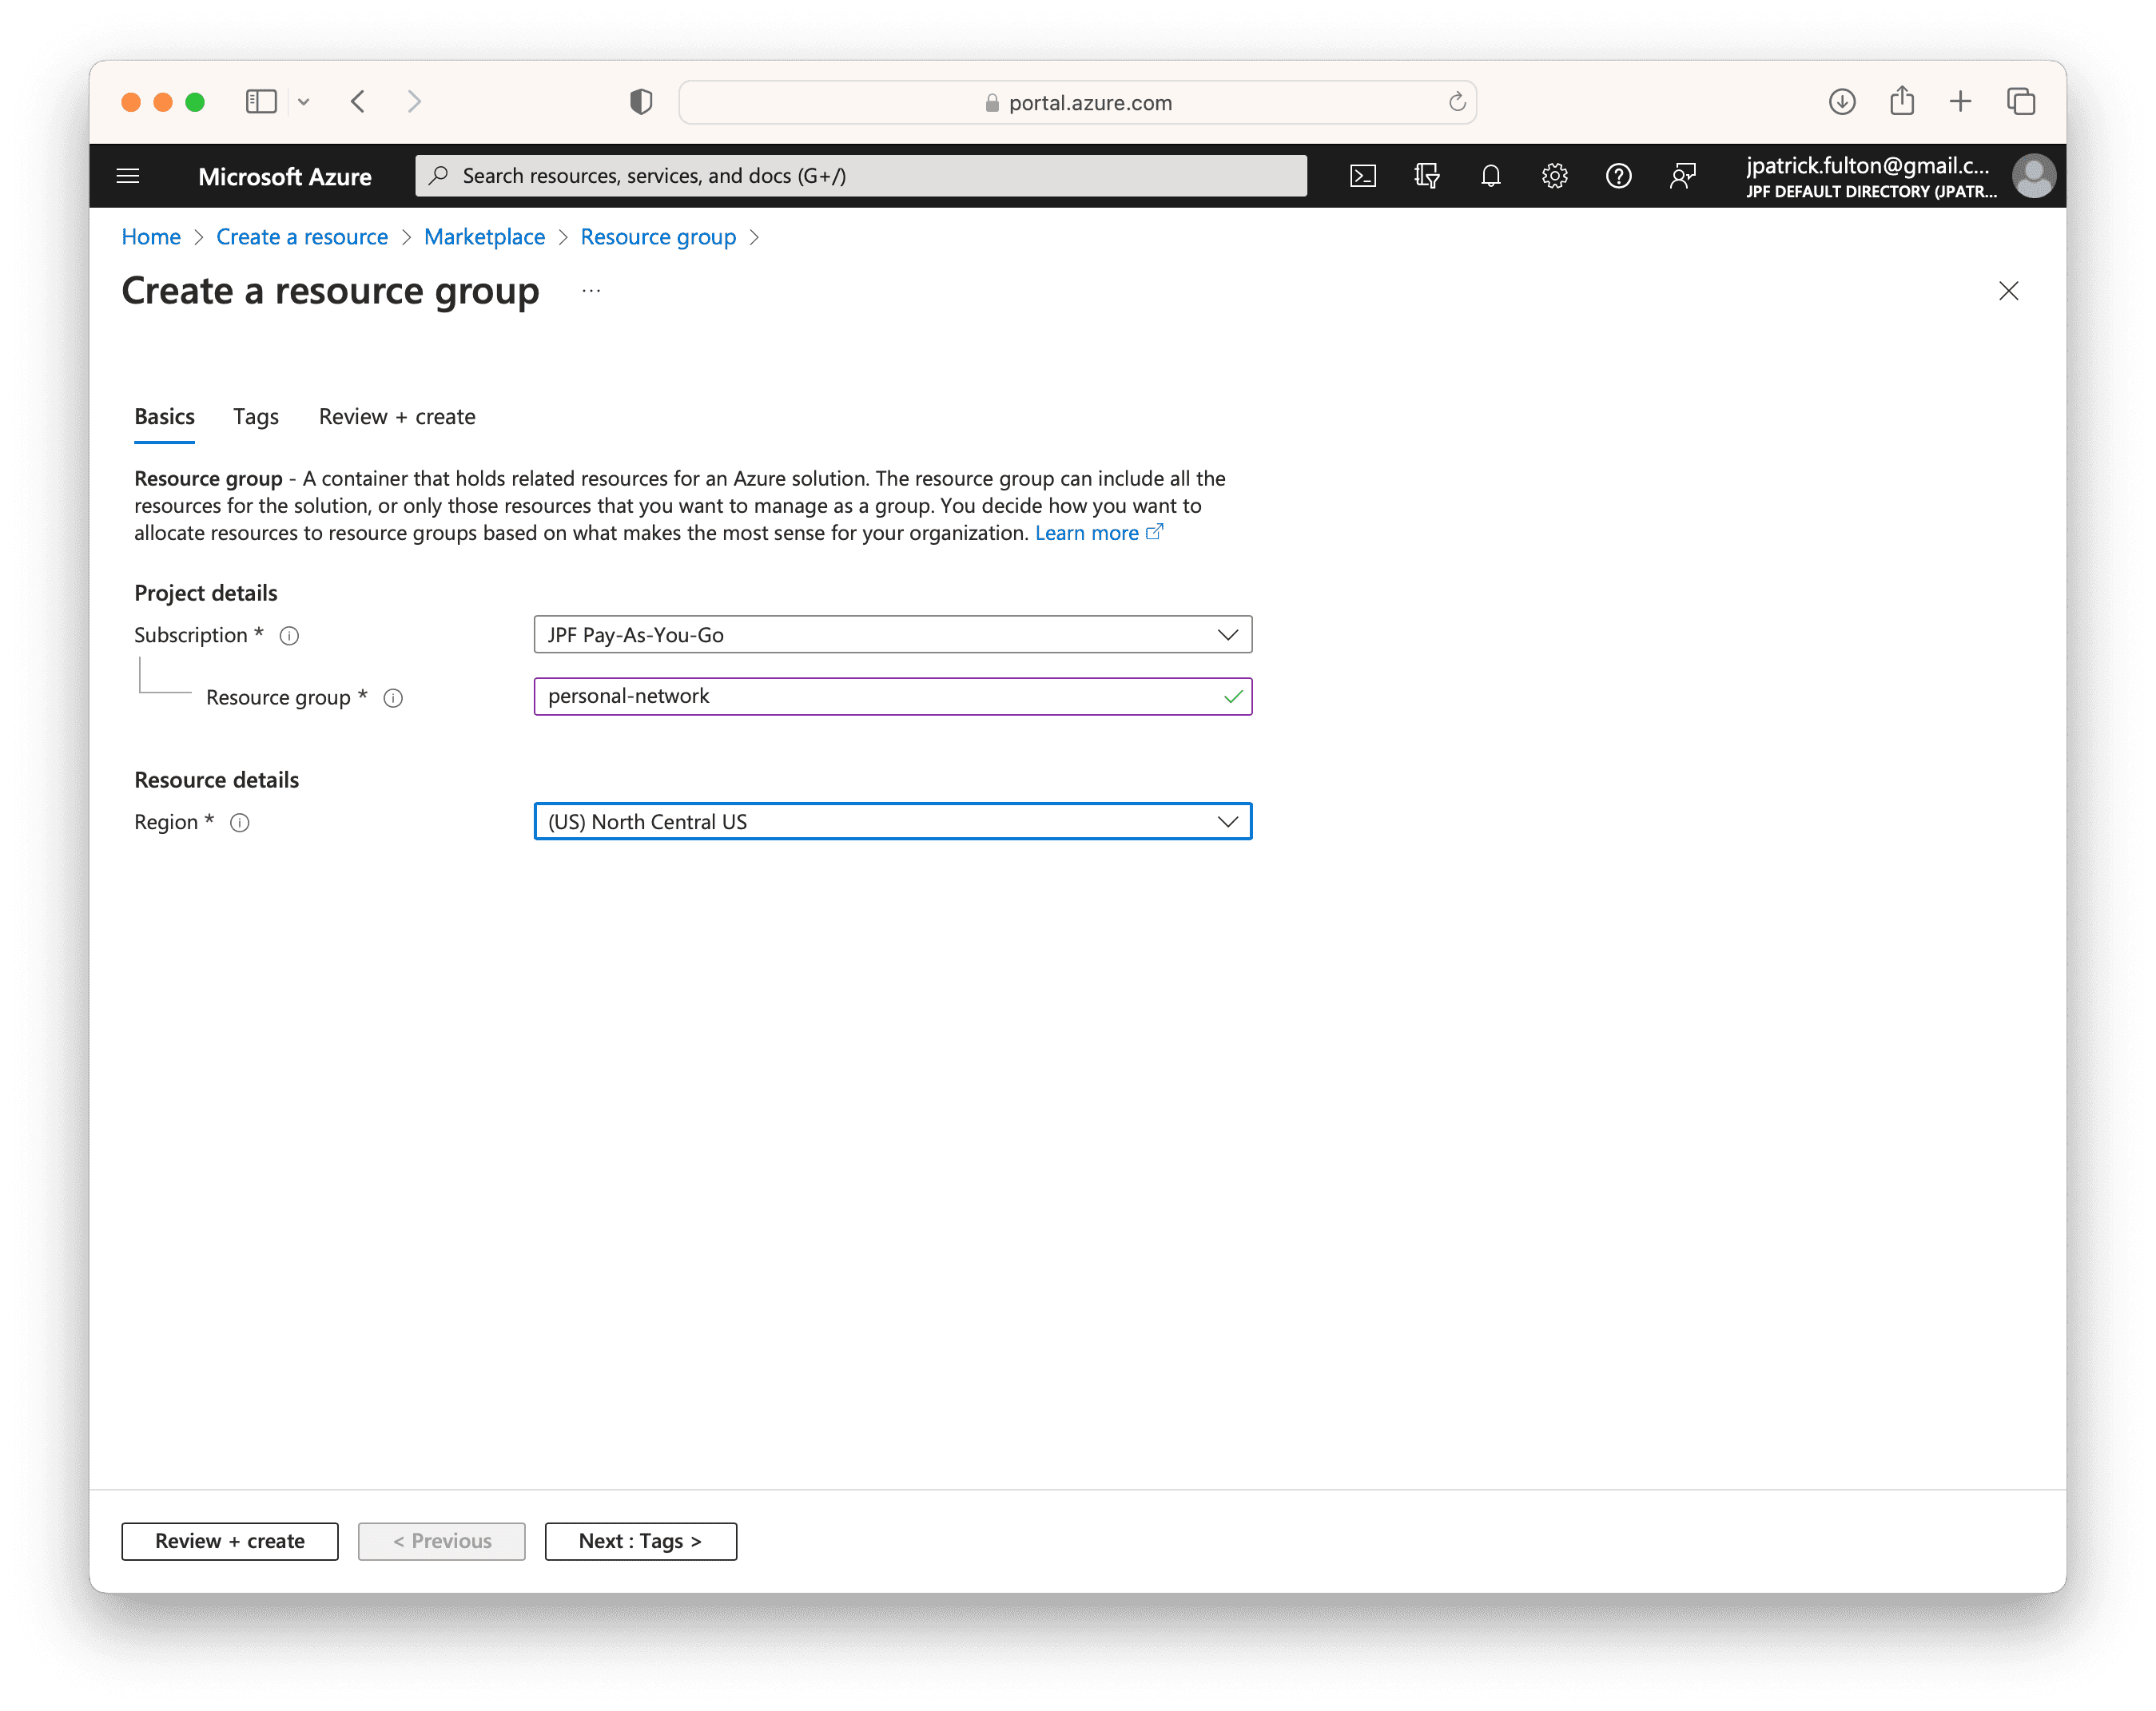Toggle the Safari sidebar icon
Viewport: 2156px width, 1711px height.
click(261, 102)
